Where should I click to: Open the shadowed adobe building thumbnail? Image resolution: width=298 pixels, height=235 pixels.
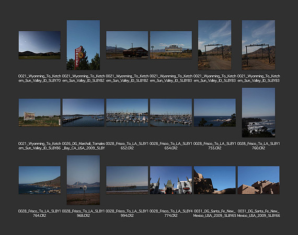(x=215, y=180)
